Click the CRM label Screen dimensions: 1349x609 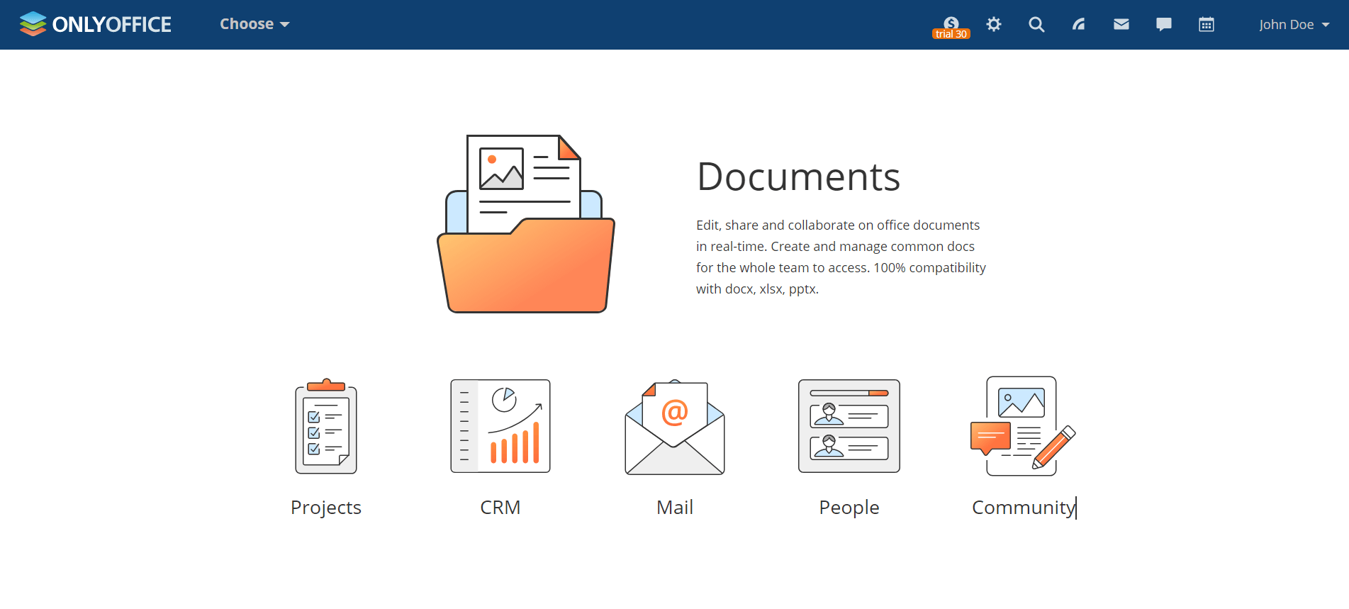click(x=500, y=508)
